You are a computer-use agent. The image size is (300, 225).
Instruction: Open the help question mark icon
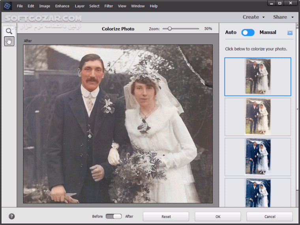[x=12, y=216]
